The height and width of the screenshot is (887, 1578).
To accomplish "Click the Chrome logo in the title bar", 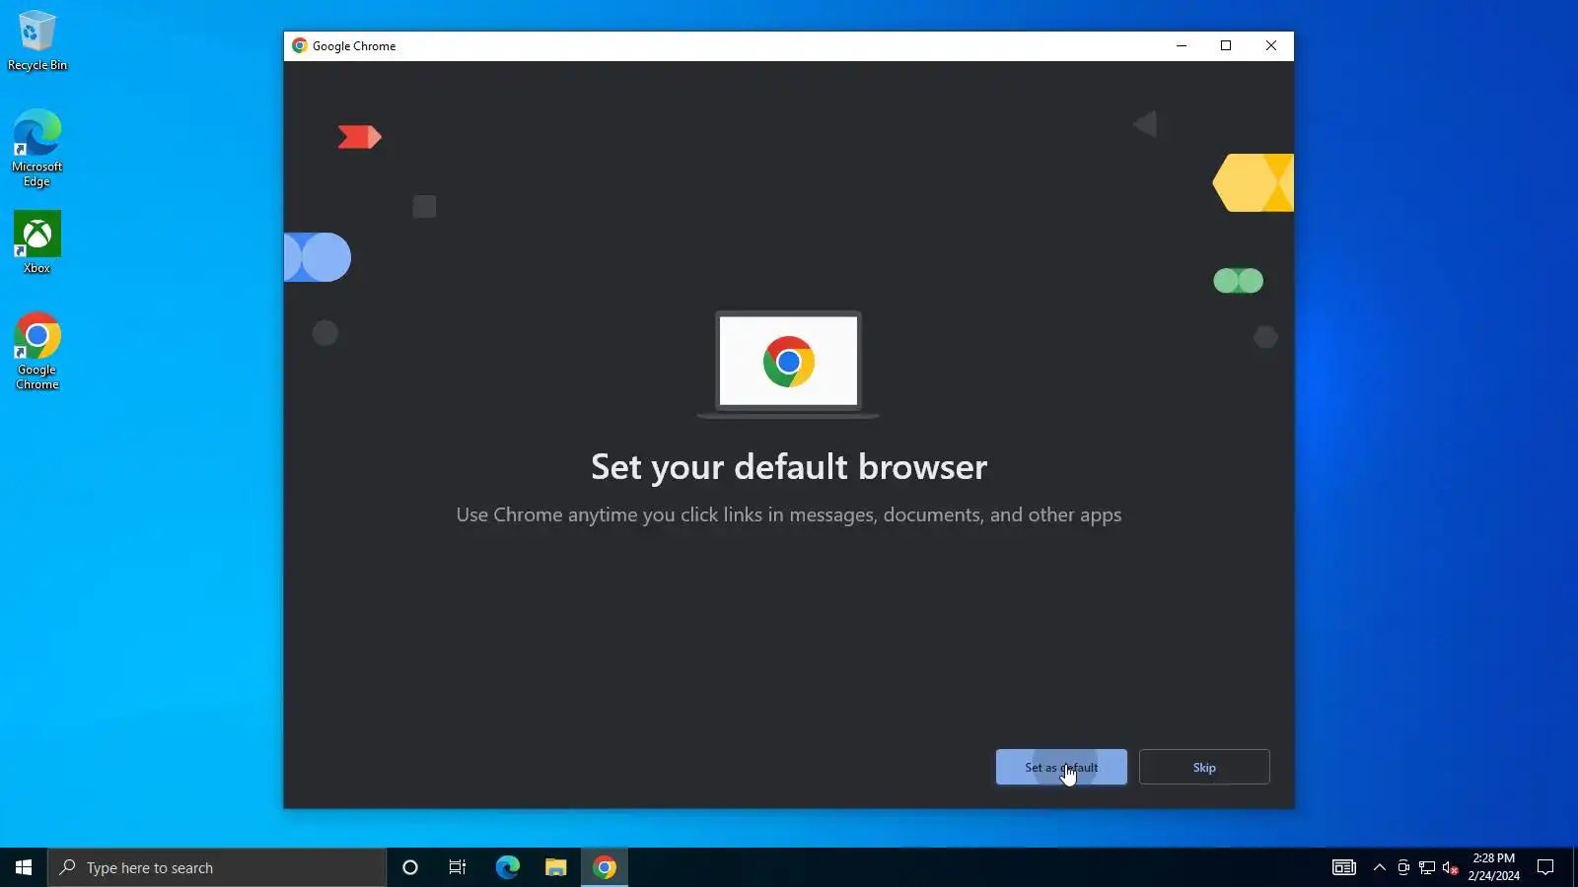I will [x=300, y=45].
